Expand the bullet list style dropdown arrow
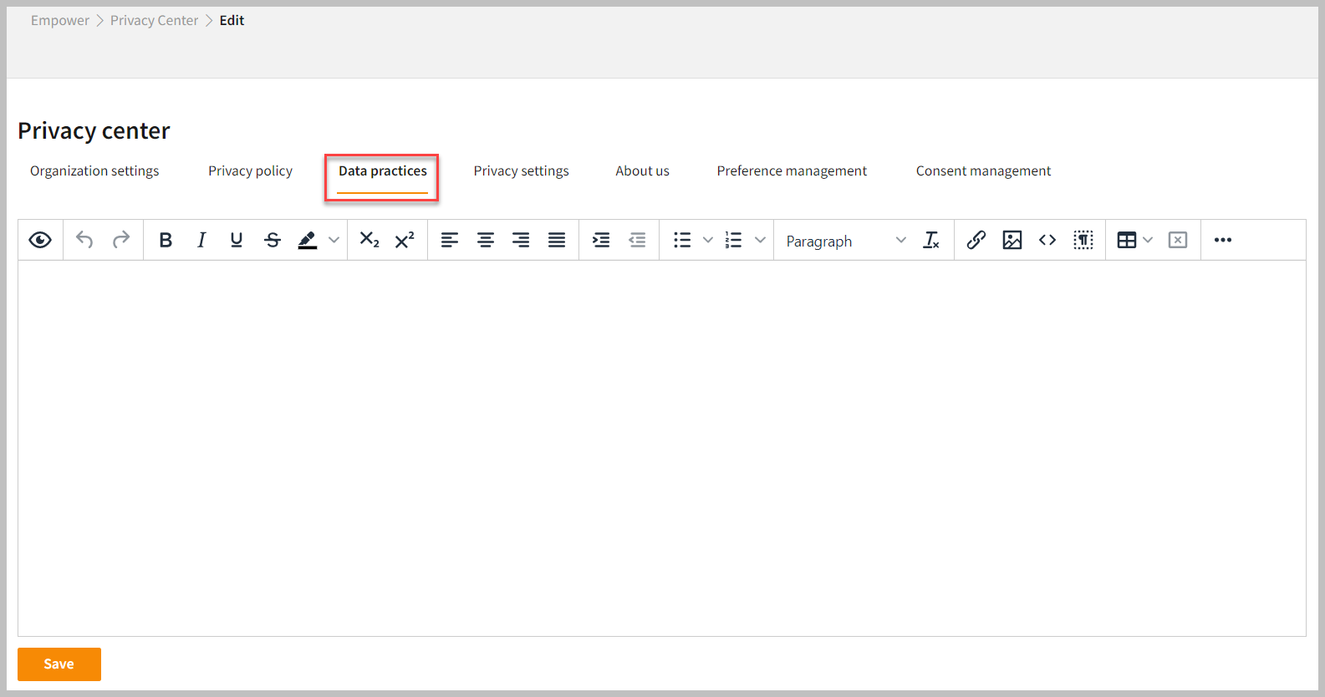1325x697 pixels. point(708,241)
